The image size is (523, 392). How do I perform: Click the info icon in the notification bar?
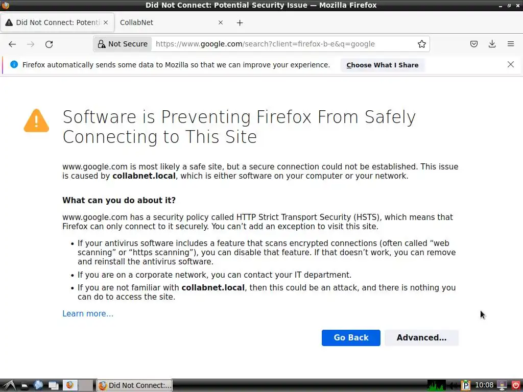[14, 64]
